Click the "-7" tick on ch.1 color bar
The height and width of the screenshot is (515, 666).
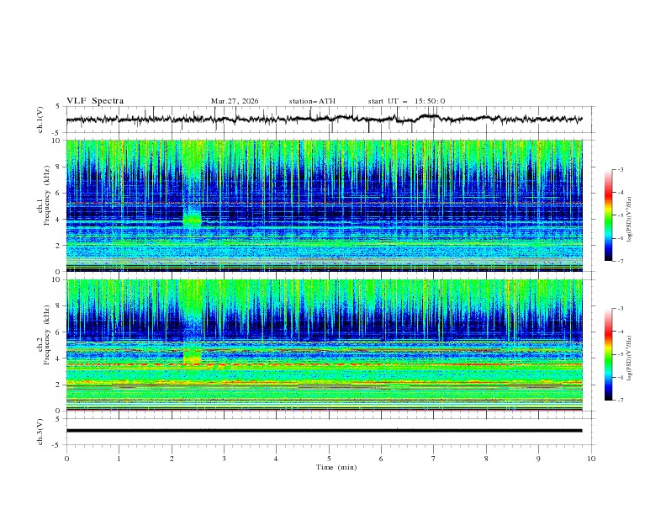point(620,261)
